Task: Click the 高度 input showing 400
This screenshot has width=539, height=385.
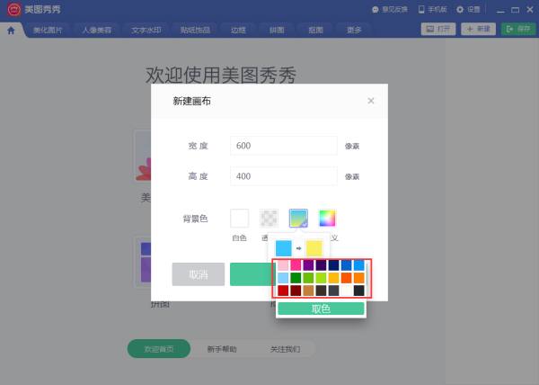Action: (284, 176)
